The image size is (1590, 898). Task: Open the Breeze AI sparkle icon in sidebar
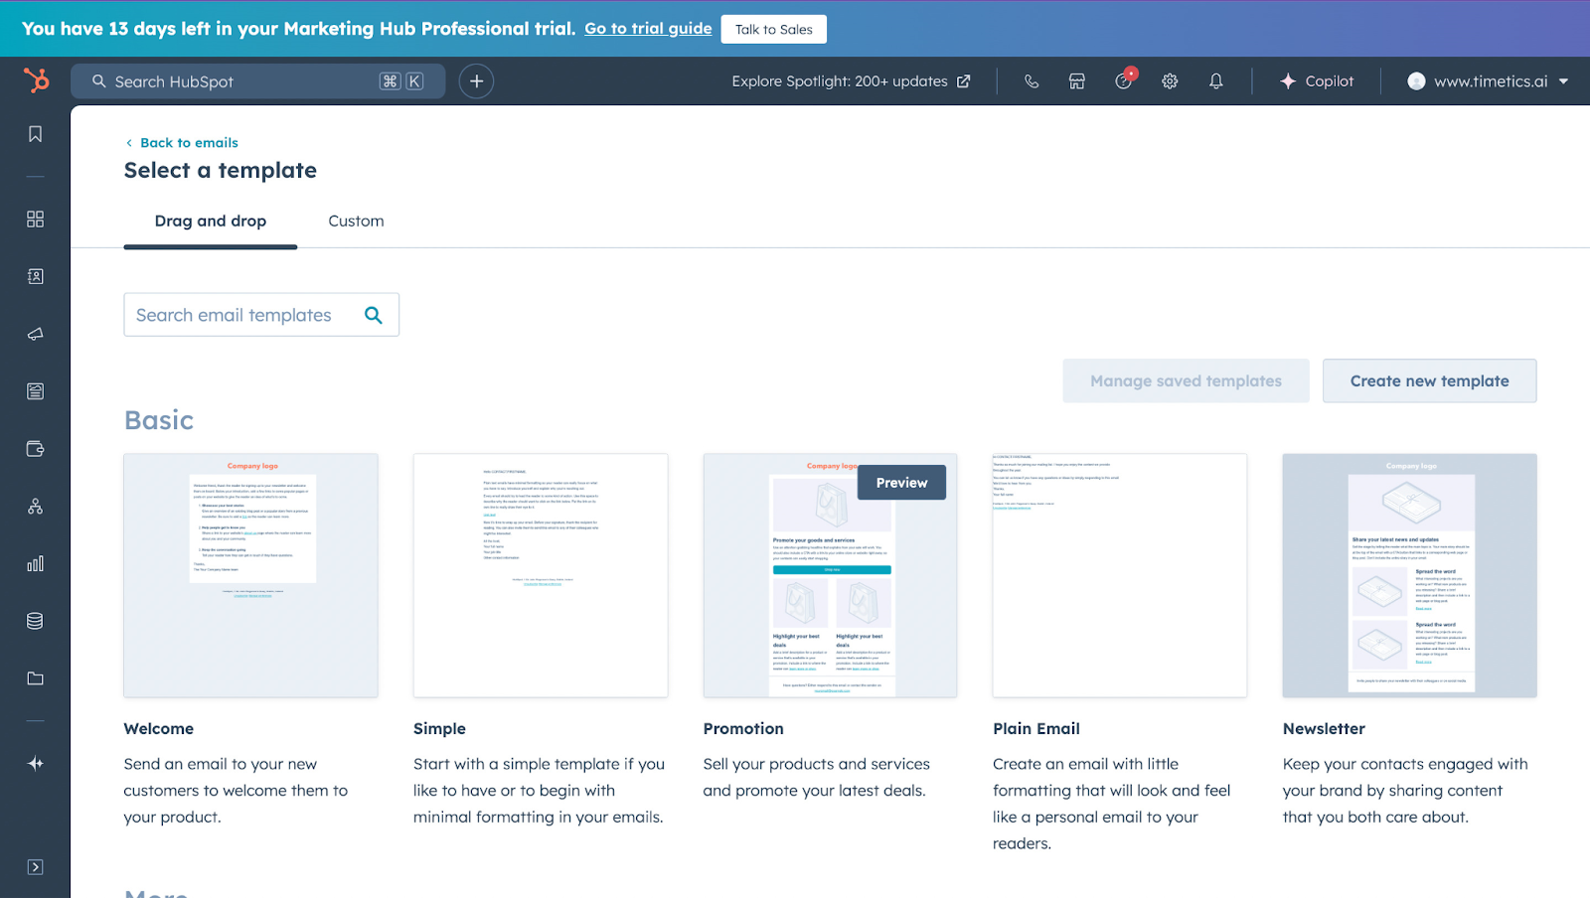pos(35,763)
